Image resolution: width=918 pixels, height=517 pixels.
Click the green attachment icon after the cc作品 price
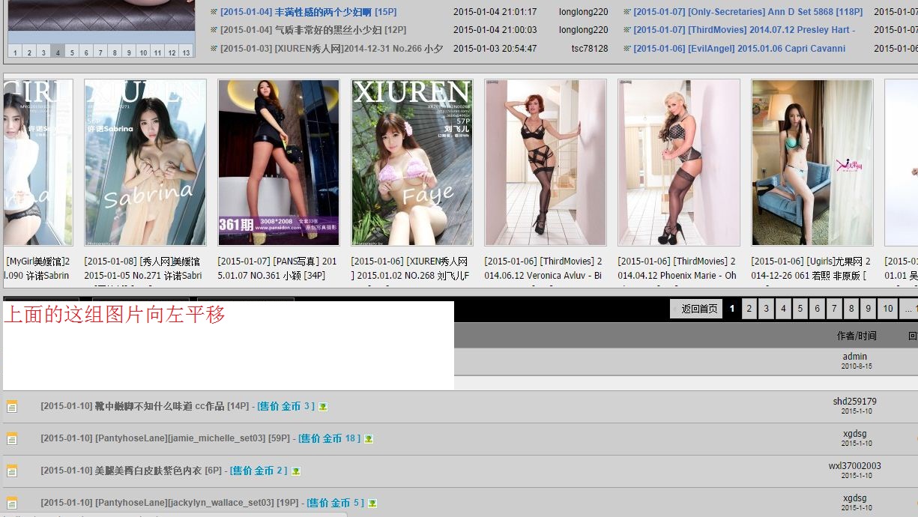coord(322,408)
